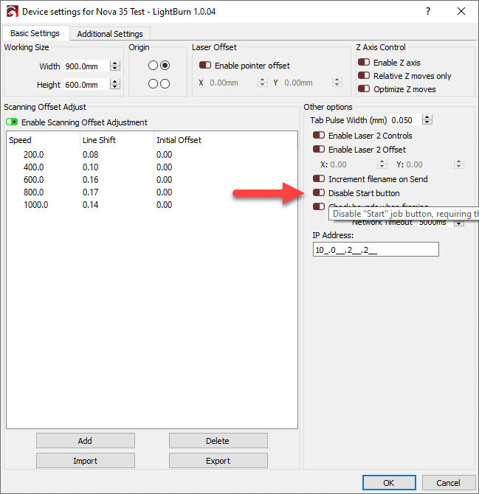Click the help question mark button

427,11
